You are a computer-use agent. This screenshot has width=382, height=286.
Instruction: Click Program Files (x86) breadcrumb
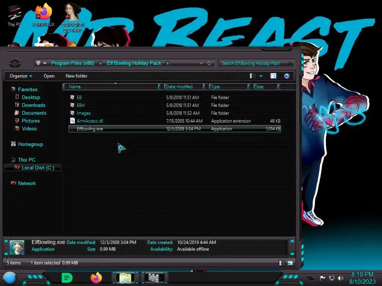coord(73,63)
